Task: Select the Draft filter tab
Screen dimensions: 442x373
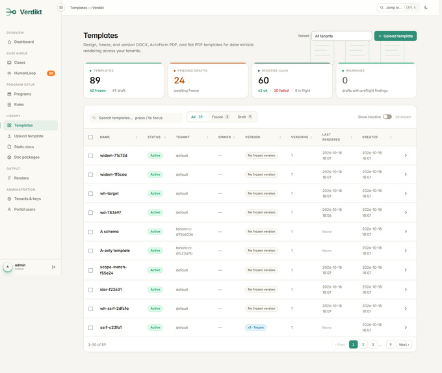Action: pyautogui.click(x=244, y=117)
